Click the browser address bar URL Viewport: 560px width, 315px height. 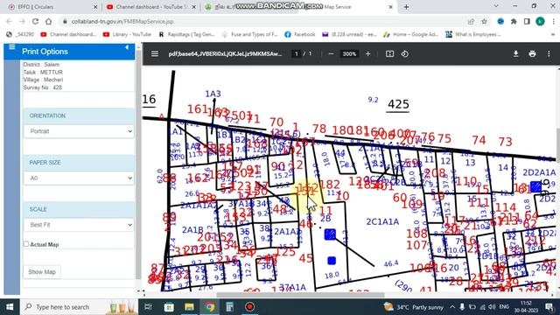tap(122, 21)
